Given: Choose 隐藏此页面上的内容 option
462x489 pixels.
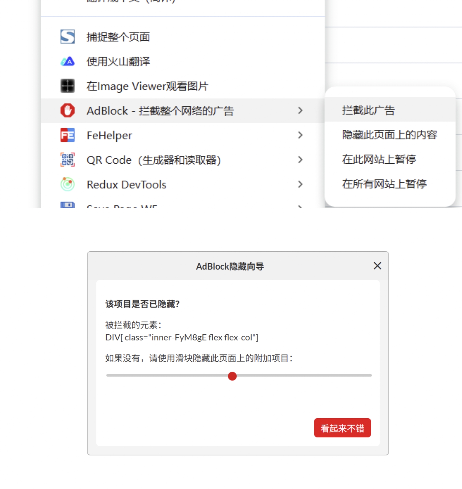Looking at the screenshot, I should (390, 135).
